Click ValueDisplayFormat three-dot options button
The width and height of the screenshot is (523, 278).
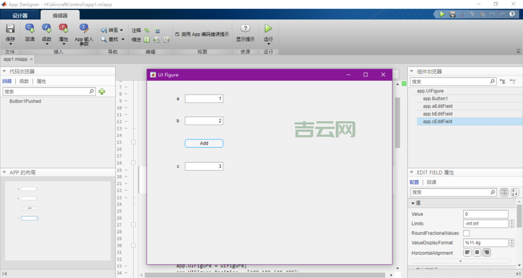click(x=512, y=243)
